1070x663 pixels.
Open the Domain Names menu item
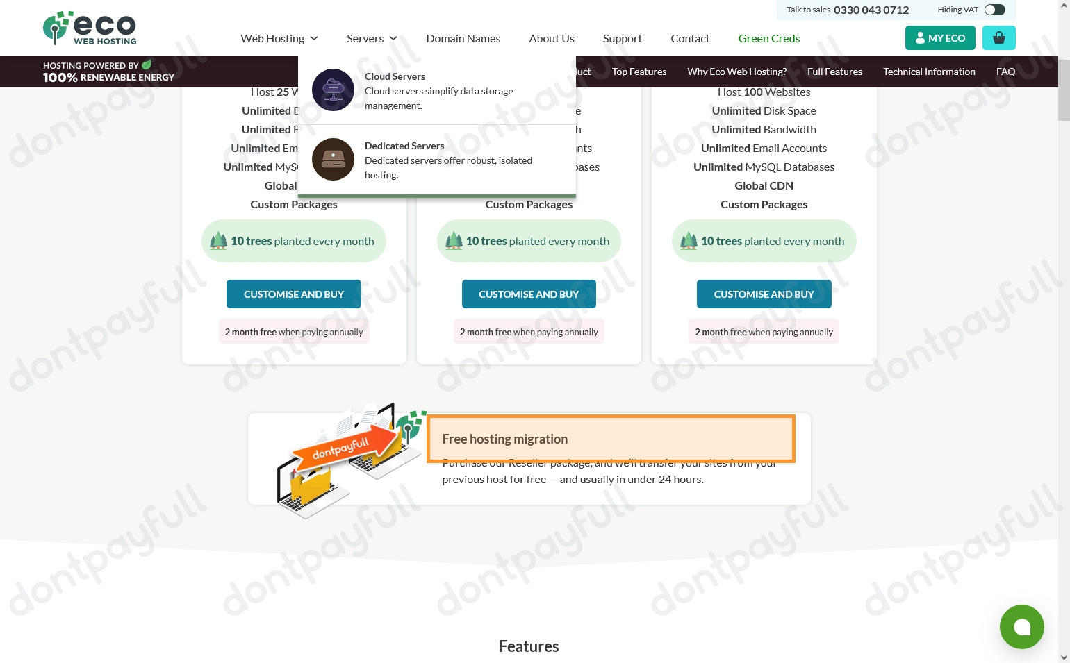tap(463, 39)
